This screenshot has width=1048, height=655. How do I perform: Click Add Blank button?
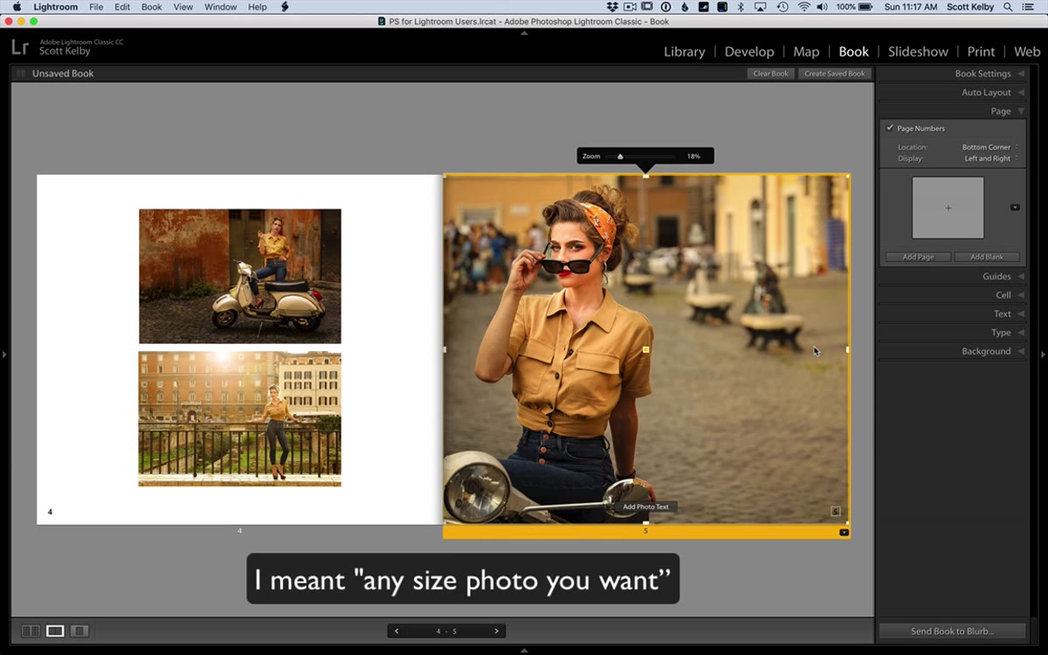(987, 257)
